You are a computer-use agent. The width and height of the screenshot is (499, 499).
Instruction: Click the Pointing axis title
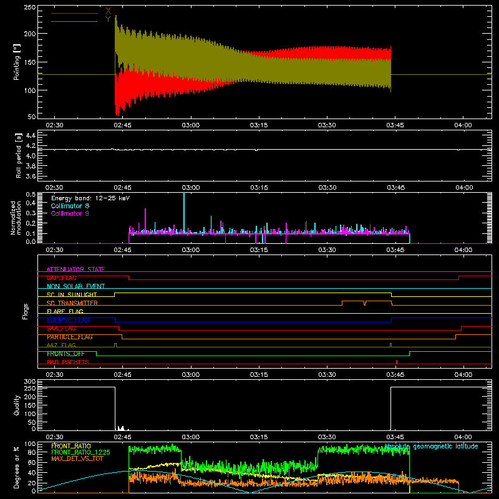coord(17,62)
